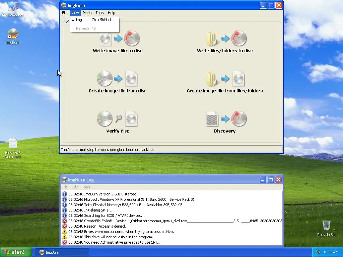
Task: Click info icon beside 'ImgBurn Version 2.5.8.0'
Action: (x=65, y=194)
